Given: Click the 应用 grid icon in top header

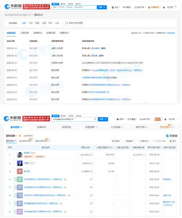Looking at the screenshot, I should (113, 7).
